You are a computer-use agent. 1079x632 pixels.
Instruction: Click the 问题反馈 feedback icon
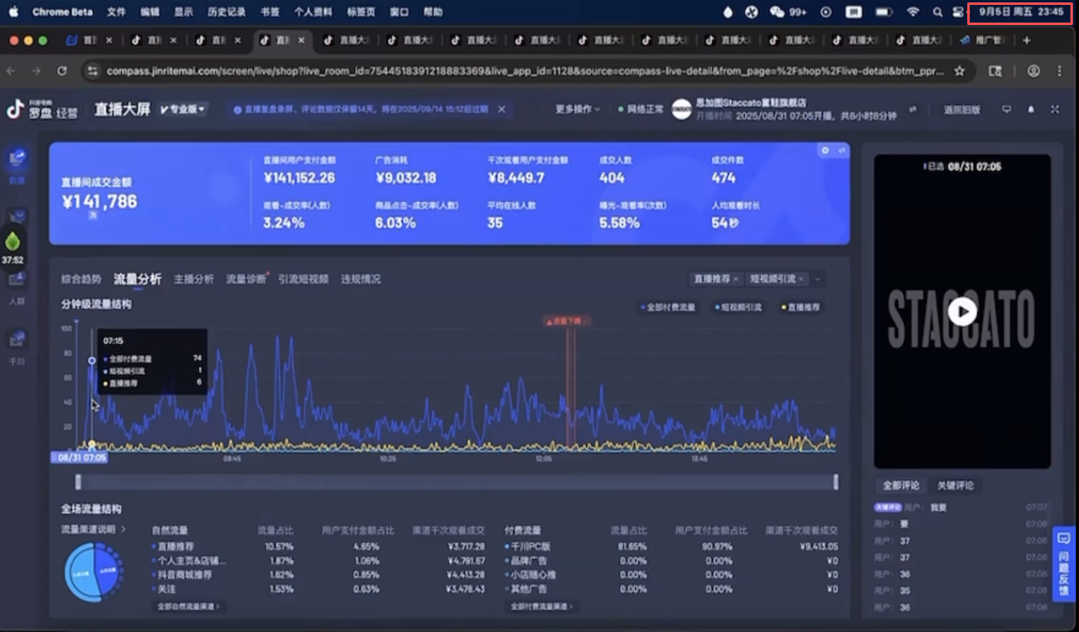pyautogui.click(x=1064, y=564)
